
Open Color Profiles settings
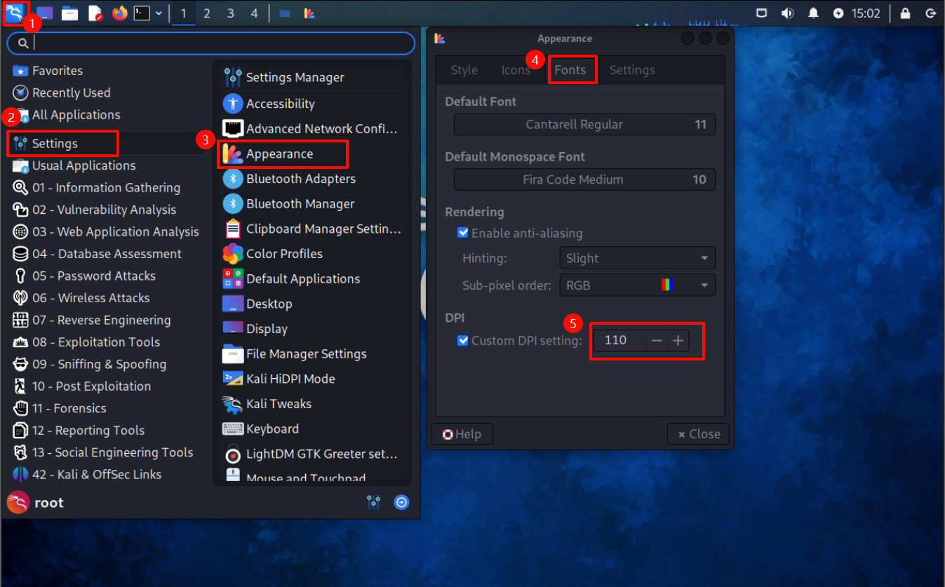(x=283, y=254)
